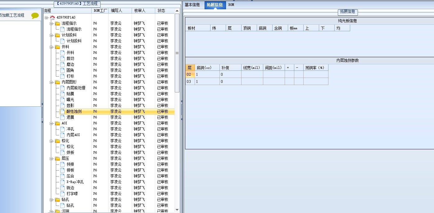Click the document icon for 内层AOI

tap(62, 135)
